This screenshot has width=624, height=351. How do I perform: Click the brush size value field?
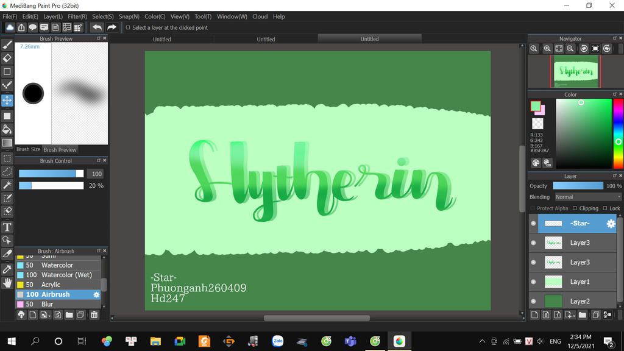pyautogui.click(x=97, y=174)
